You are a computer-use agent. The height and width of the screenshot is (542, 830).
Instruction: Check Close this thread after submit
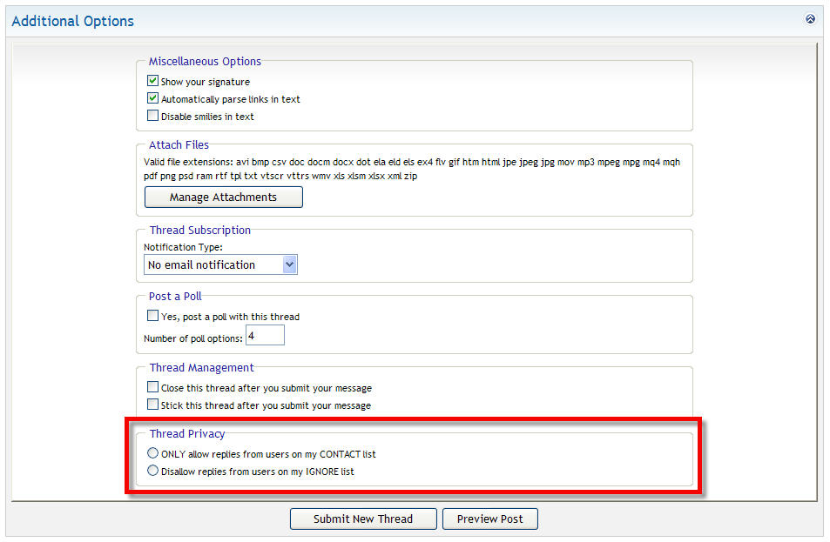(x=152, y=387)
